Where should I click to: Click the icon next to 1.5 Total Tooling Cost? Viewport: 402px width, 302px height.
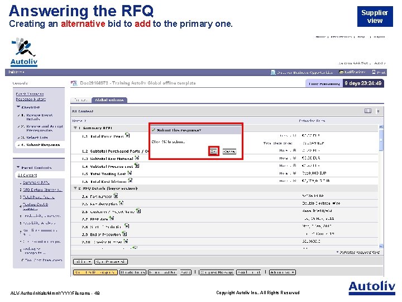coord(130,173)
